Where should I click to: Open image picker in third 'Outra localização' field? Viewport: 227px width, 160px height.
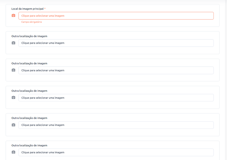(x=116, y=98)
